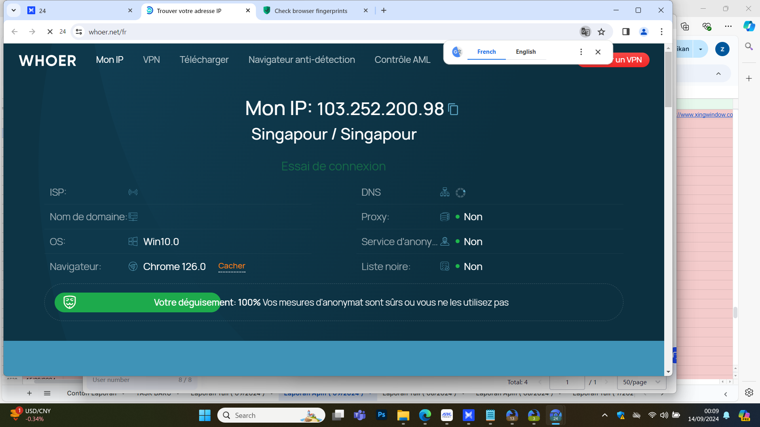Open the all-sheets list icon

click(47, 393)
